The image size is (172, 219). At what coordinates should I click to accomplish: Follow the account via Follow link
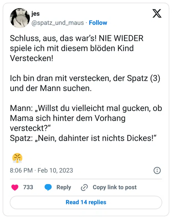[x=98, y=23]
